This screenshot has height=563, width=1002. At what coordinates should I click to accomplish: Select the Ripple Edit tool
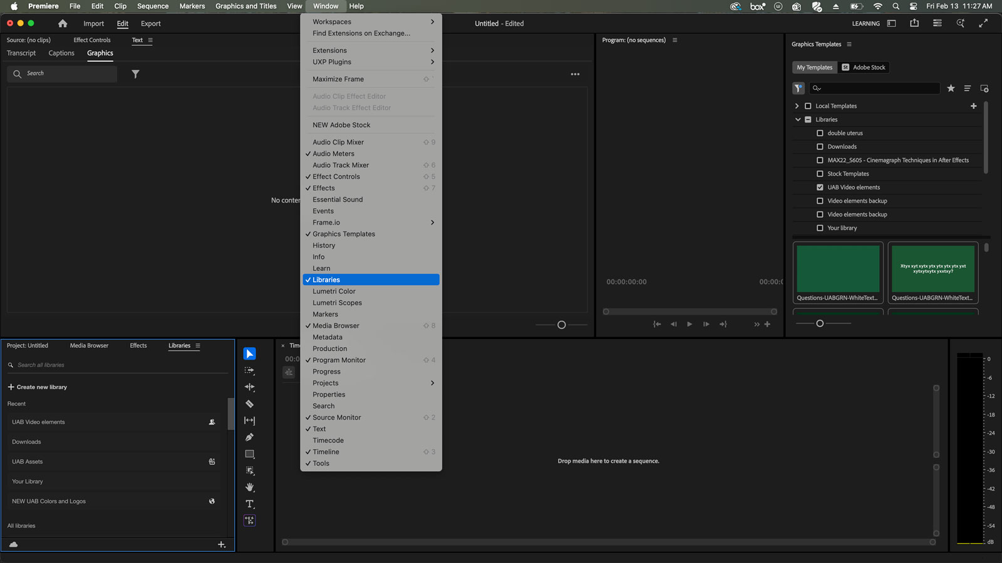coord(249,387)
